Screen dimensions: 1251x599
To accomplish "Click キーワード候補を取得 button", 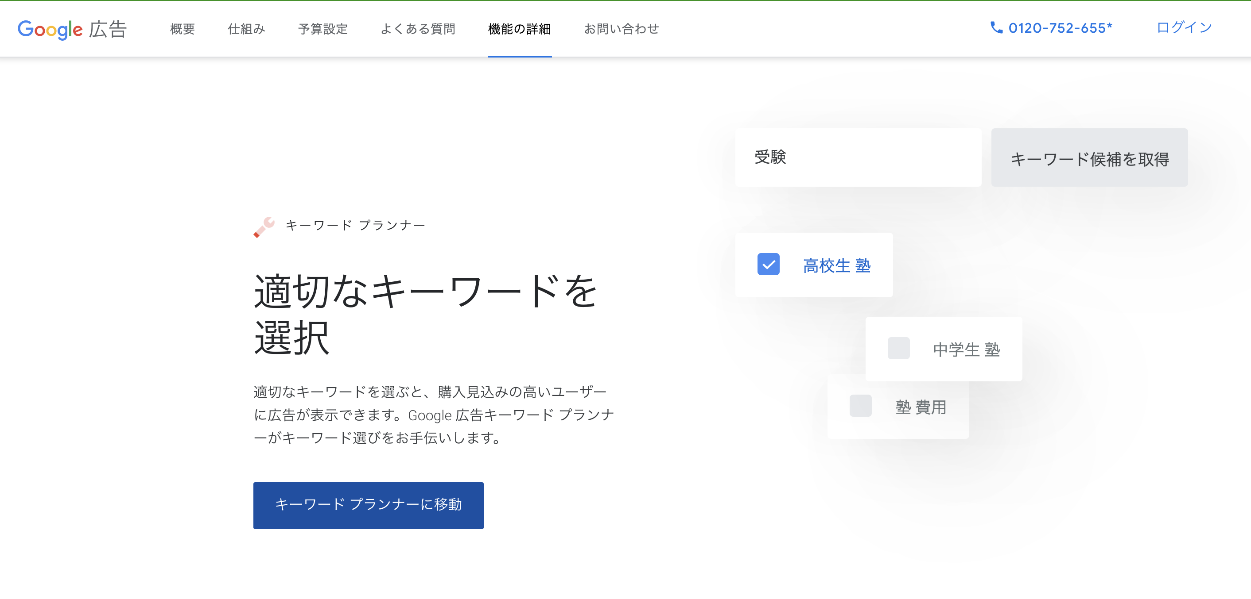I will tap(1089, 157).
